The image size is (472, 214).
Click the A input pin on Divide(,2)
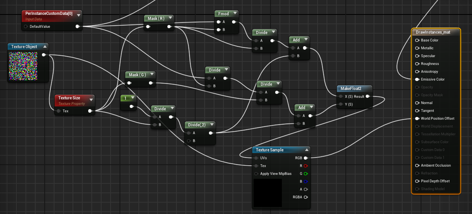(x=189, y=133)
